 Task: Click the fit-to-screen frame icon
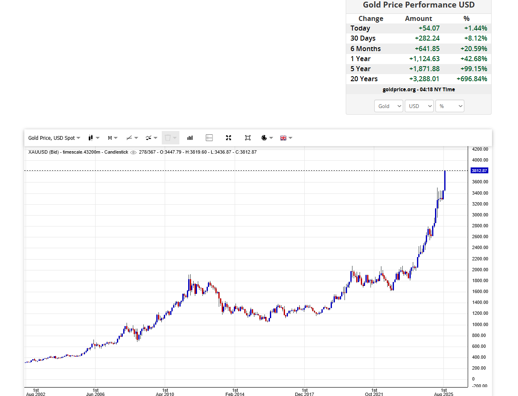click(x=248, y=138)
